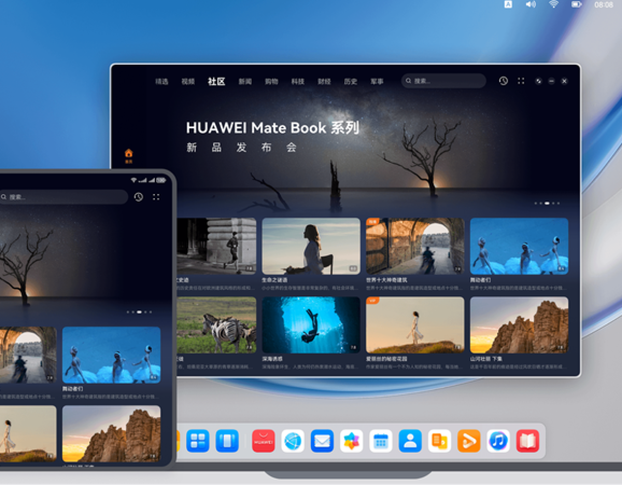
Task: Open history clock icon in phone window
Action: (139, 197)
